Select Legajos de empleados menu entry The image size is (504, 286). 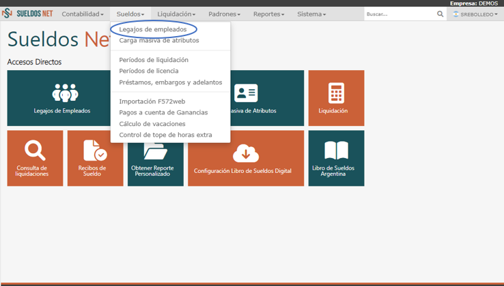[x=153, y=29]
